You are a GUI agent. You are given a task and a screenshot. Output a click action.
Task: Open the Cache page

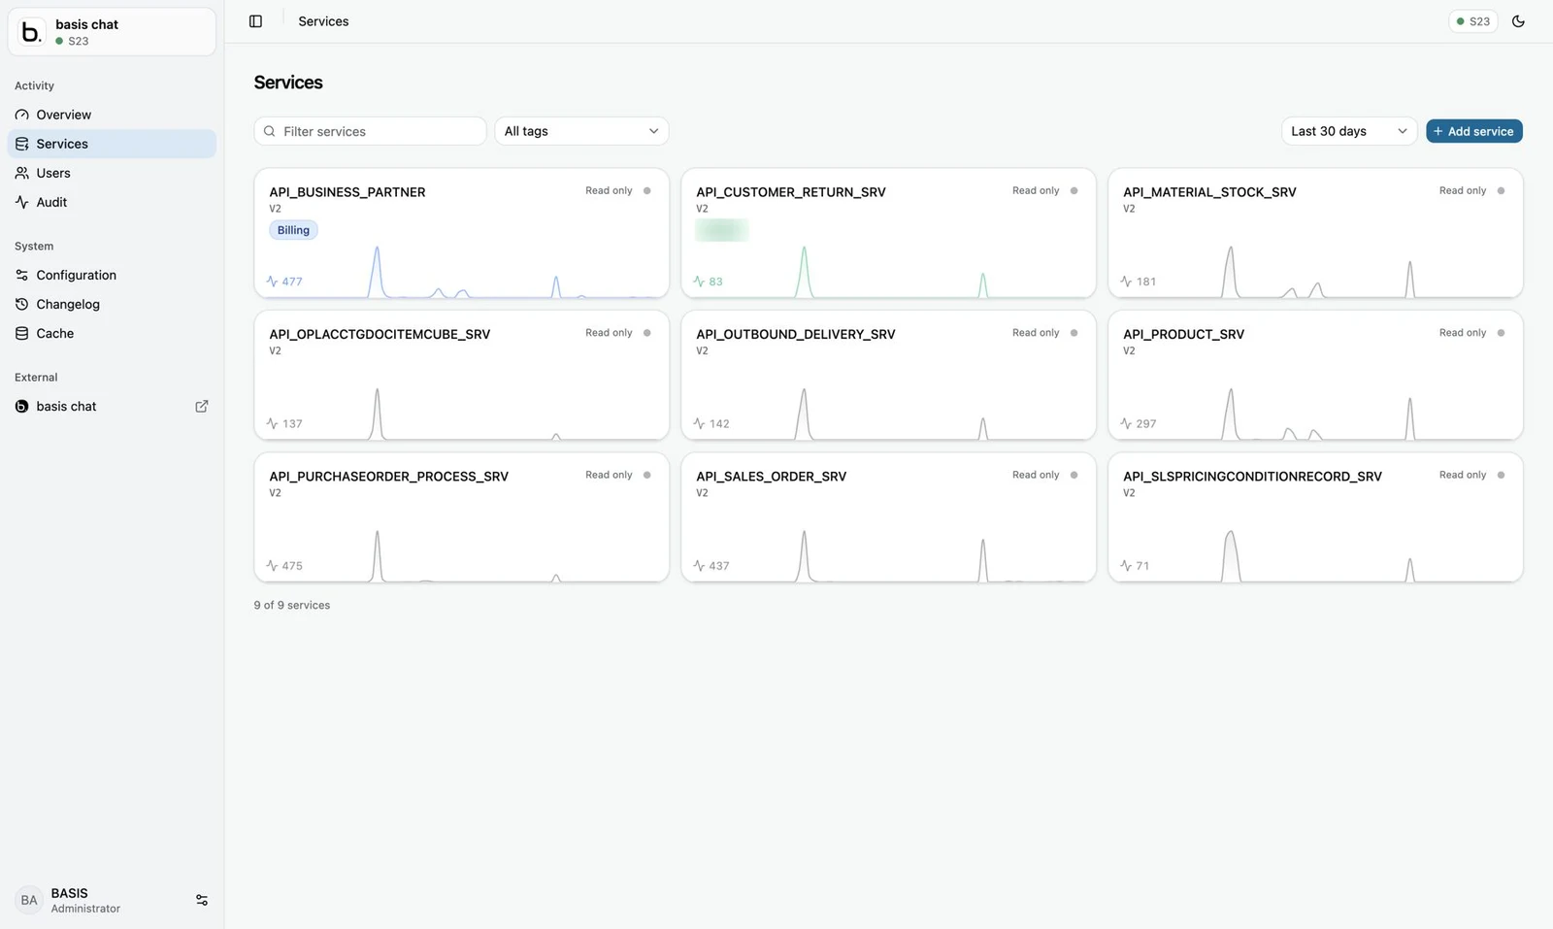(x=112, y=333)
